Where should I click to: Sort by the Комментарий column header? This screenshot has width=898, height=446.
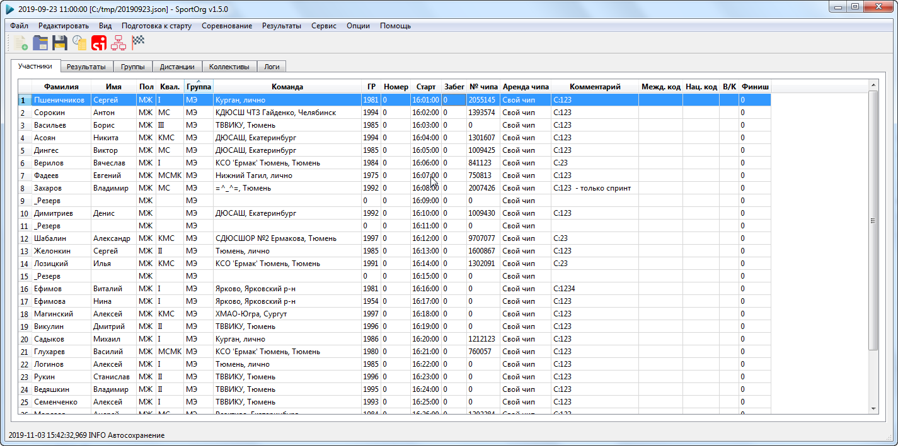(595, 87)
